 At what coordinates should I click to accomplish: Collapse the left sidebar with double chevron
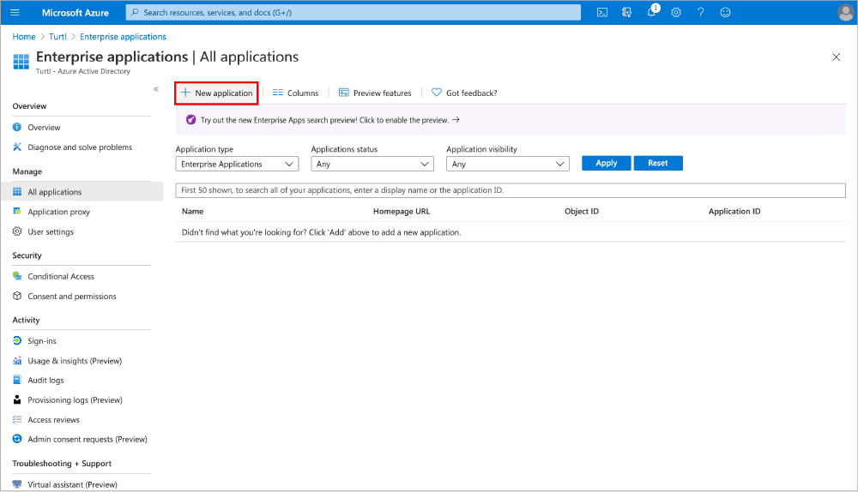pyautogui.click(x=155, y=89)
